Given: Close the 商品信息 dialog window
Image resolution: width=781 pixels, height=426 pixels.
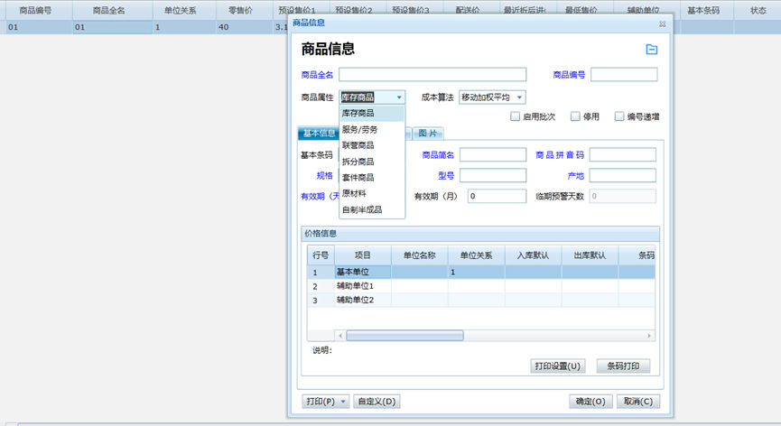Looking at the screenshot, I should click(663, 23).
